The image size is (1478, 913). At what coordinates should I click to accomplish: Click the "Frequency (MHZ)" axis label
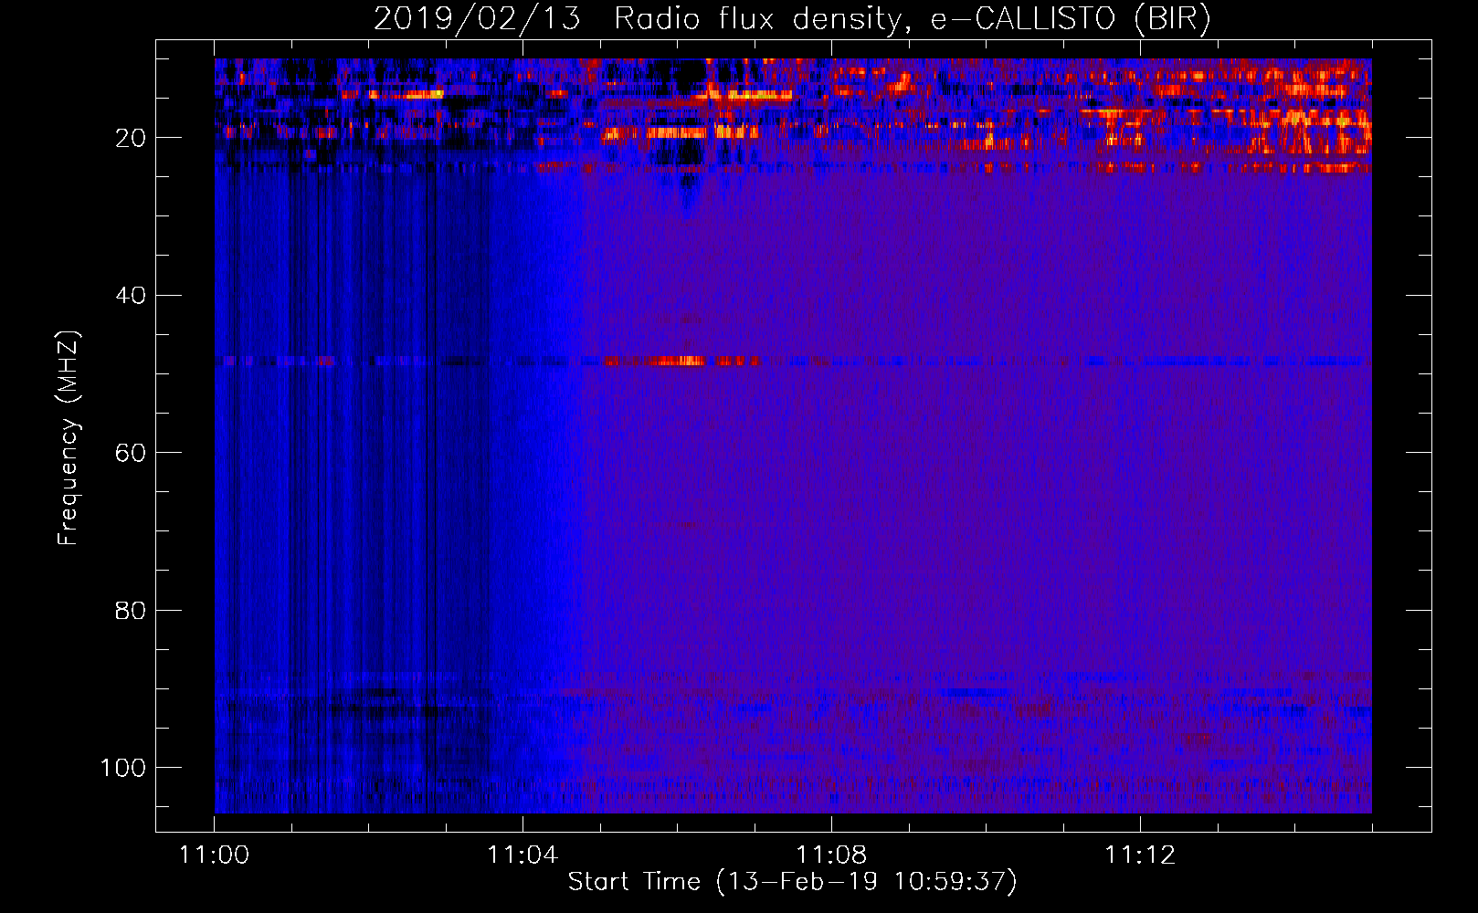click(x=69, y=438)
